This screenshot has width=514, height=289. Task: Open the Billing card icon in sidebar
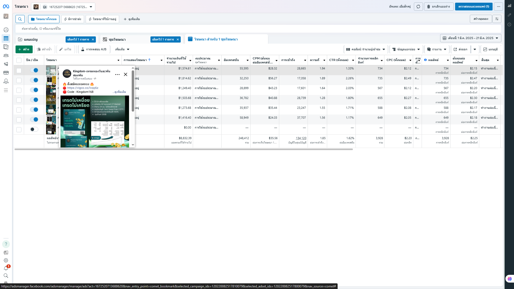tap(6, 73)
